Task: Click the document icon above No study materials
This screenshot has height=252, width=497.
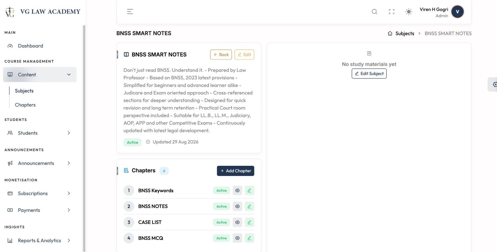Action: [x=369, y=53]
